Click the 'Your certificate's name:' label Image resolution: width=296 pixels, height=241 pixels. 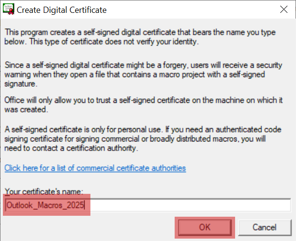coord(44,191)
